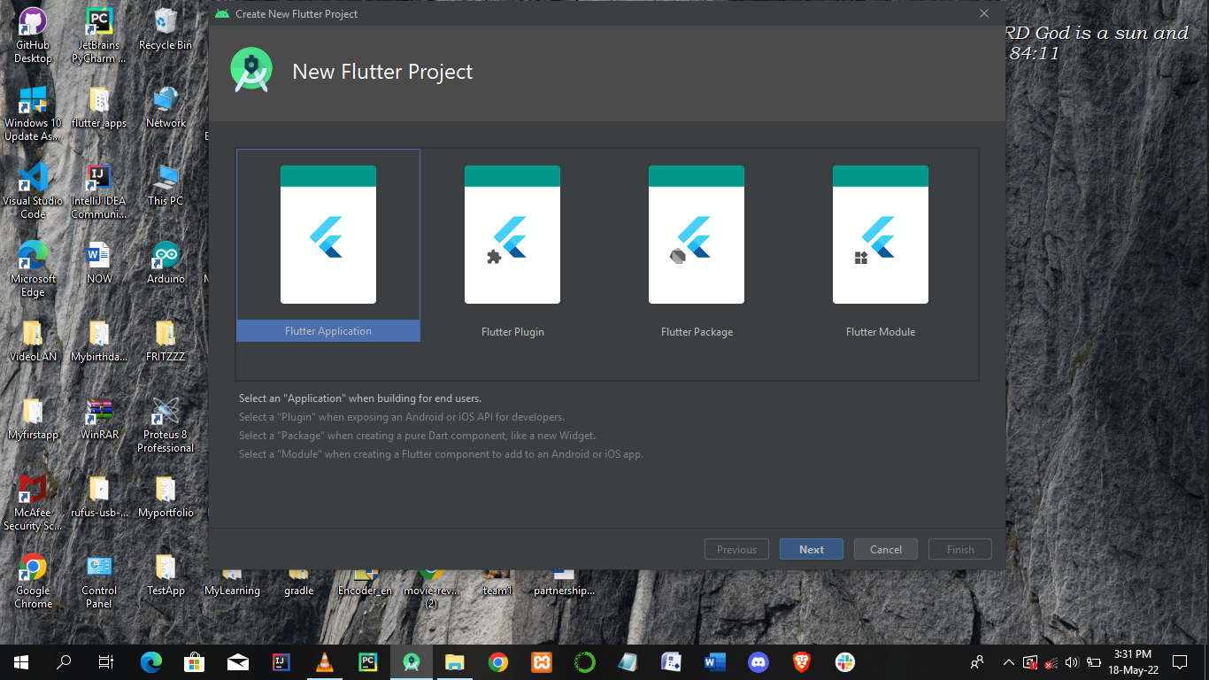Open File Explorer from the taskbar
The height and width of the screenshot is (680, 1209).
(455, 661)
